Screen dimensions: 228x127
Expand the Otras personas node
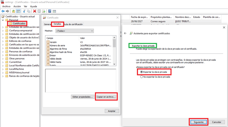(x=3, y=58)
